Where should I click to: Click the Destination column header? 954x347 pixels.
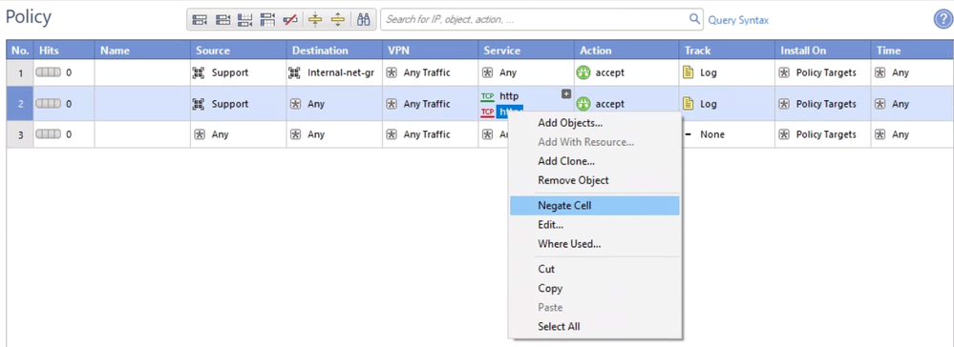334,51
